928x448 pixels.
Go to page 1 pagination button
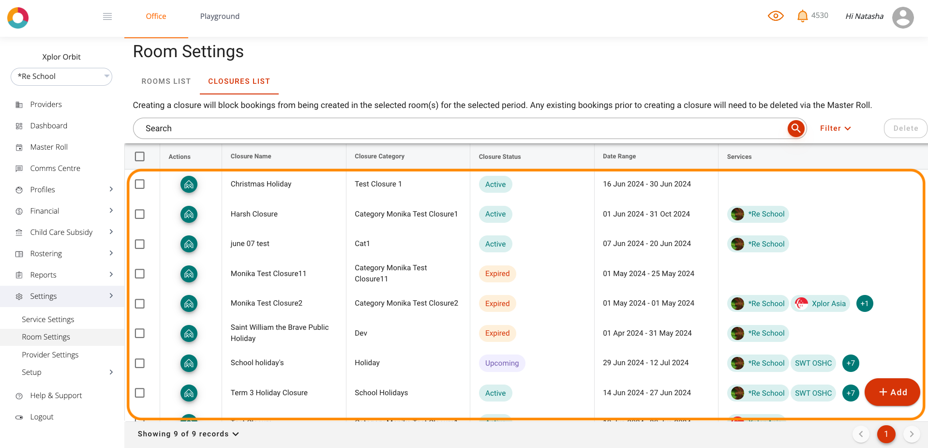point(886,434)
